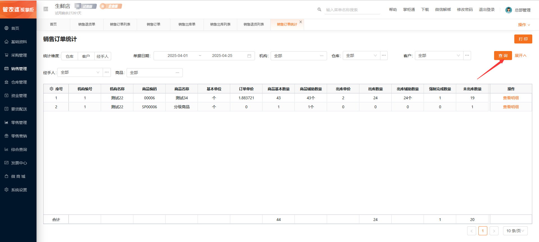Collapse the sidebar with the menu fold icon
The height and width of the screenshot is (242, 539).
46,9
